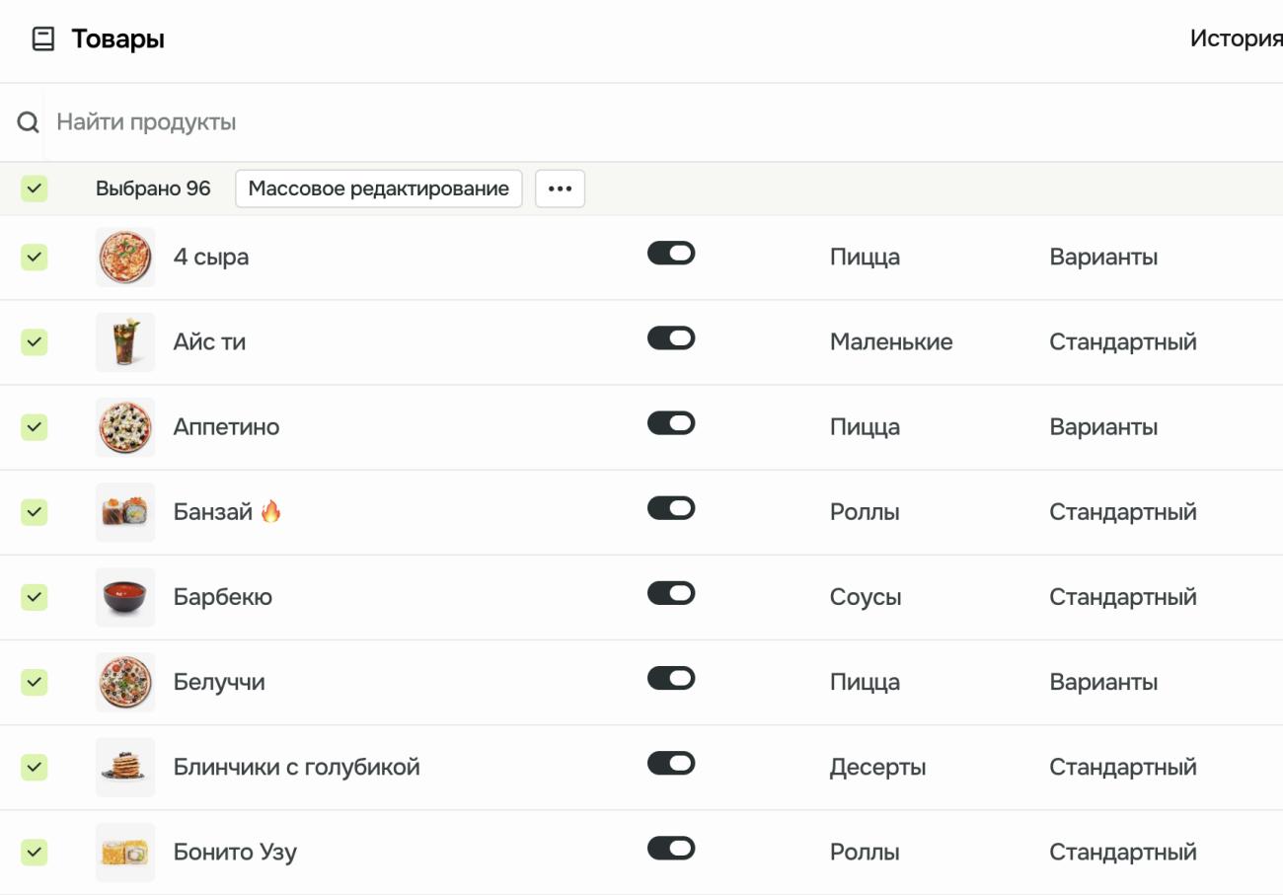Viewport: 1283px width, 895px height.
Task: Open the Белуччи pizza thumbnail
Action: pos(125,682)
